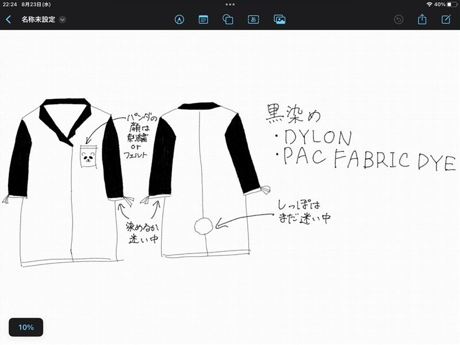Screen dimensions: 460x345
Task: Tap the undo arrow icon
Action: coord(398,20)
